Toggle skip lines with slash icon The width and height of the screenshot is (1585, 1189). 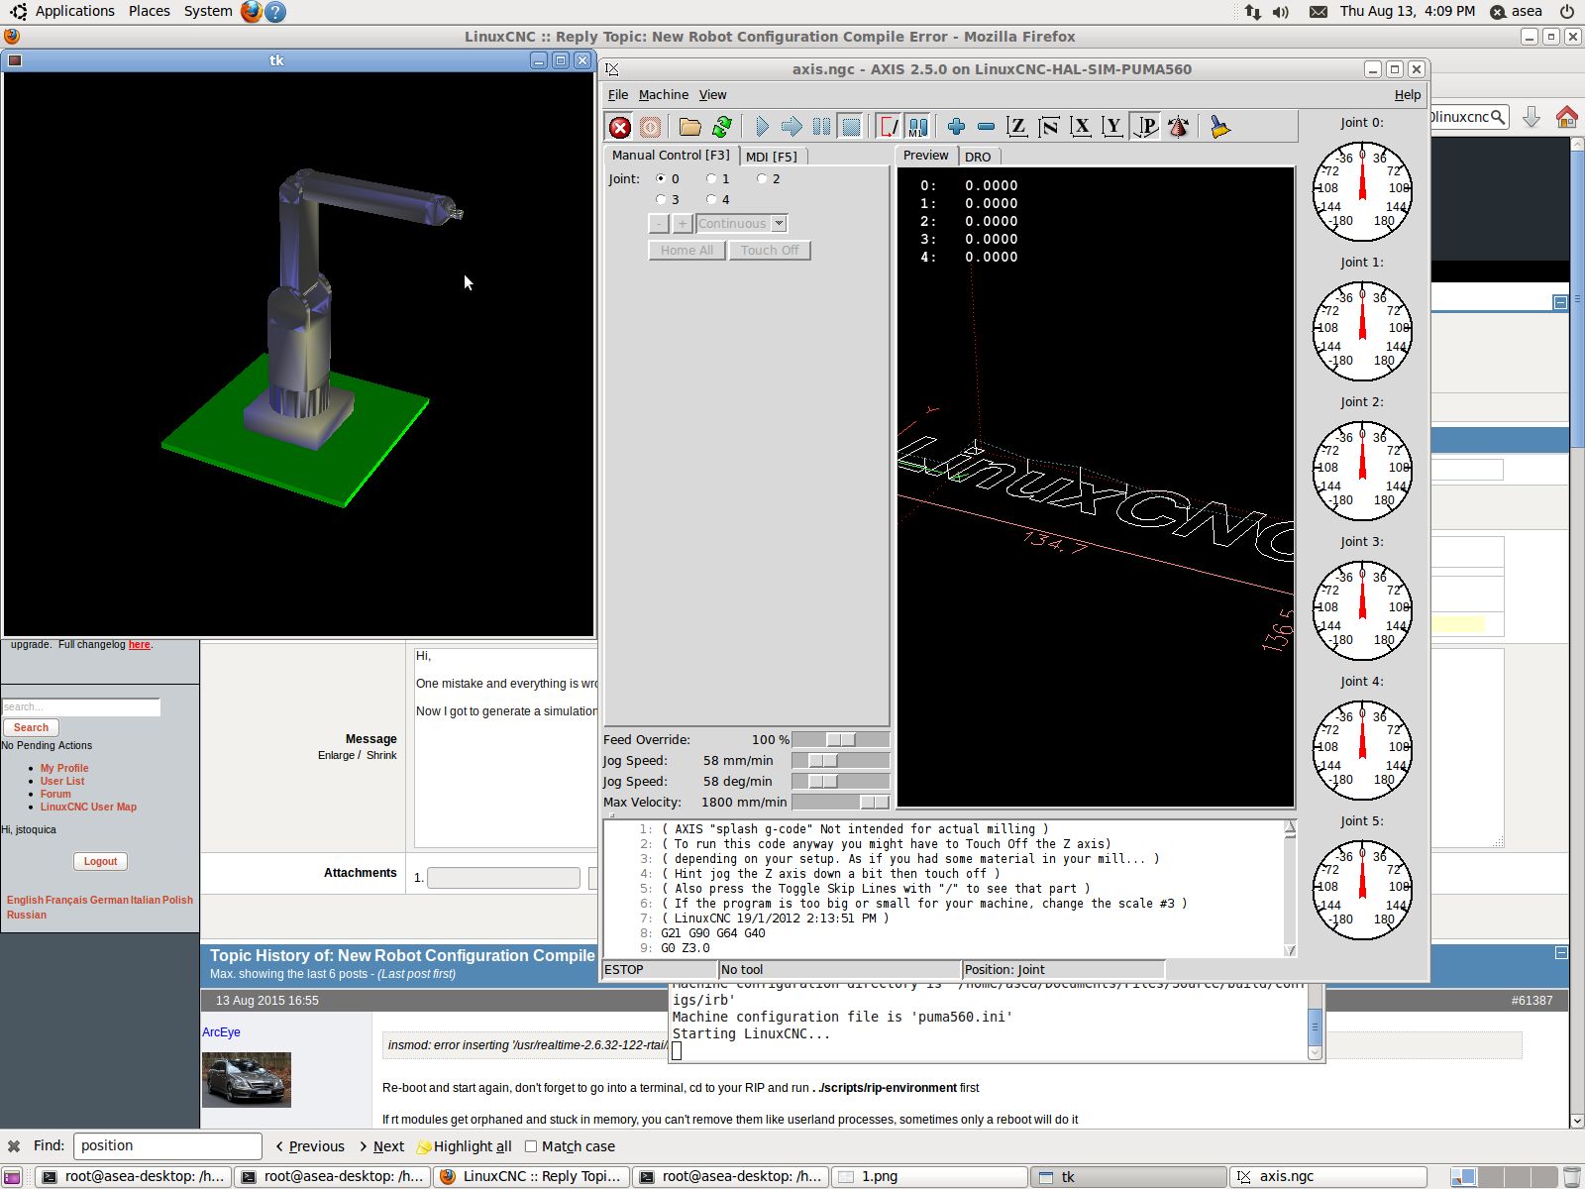coord(889,127)
